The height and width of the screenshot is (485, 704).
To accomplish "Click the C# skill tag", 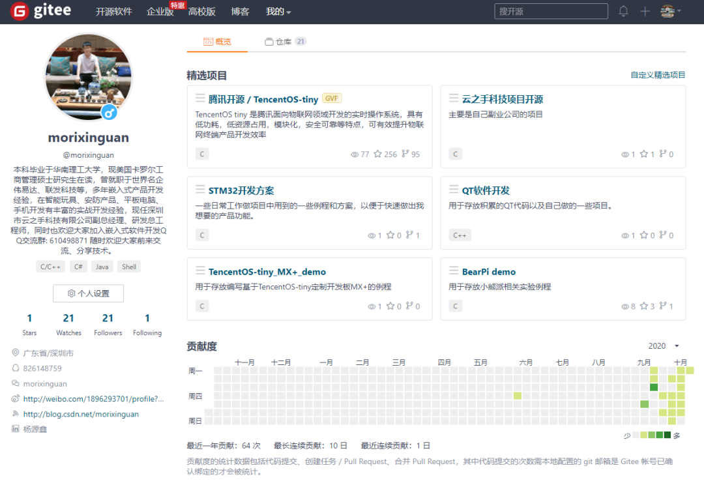I will [x=78, y=267].
